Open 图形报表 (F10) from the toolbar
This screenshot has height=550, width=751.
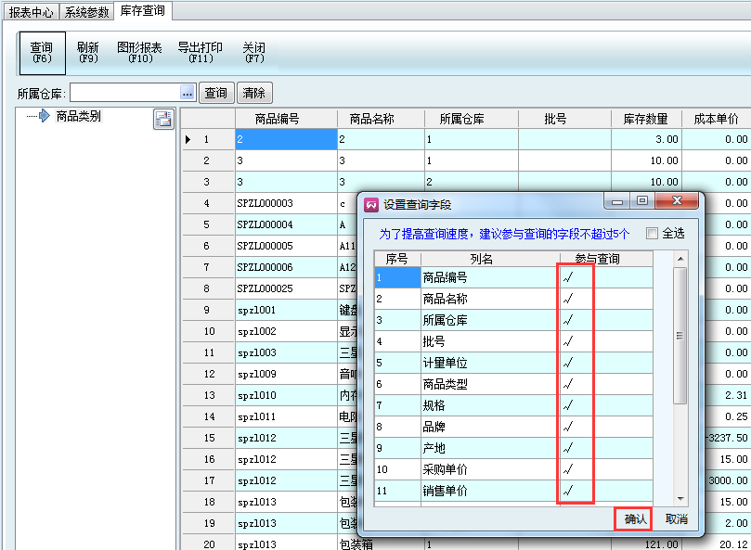tap(139, 52)
